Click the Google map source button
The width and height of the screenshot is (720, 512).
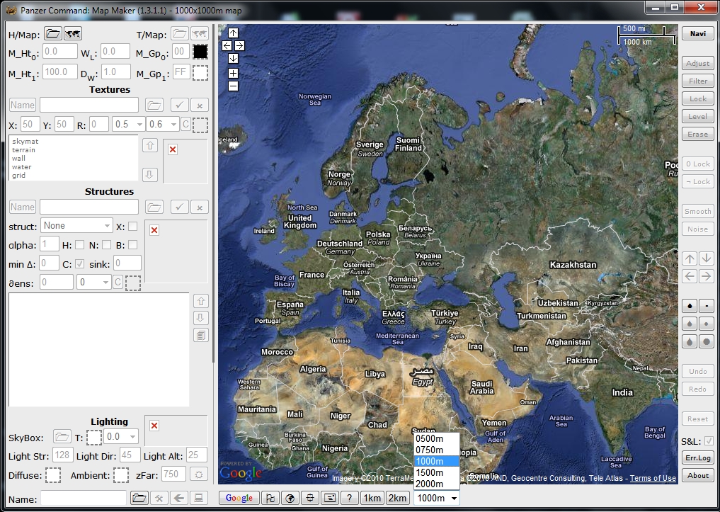coord(239,498)
